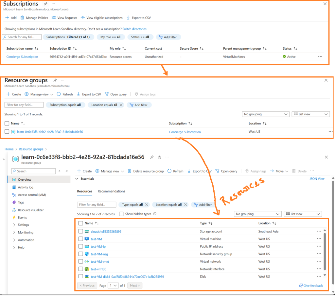The height and width of the screenshot is (296, 335).
Task: Select all resource groups checkbox
Action: click(x=7, y=123)
